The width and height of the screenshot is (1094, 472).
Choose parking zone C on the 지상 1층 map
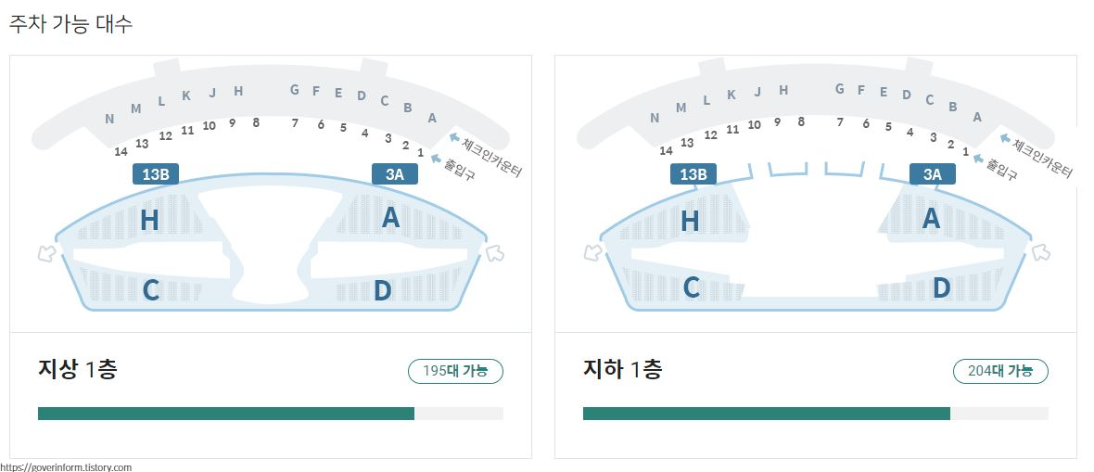pyautogui.click(x=151, y=290)
